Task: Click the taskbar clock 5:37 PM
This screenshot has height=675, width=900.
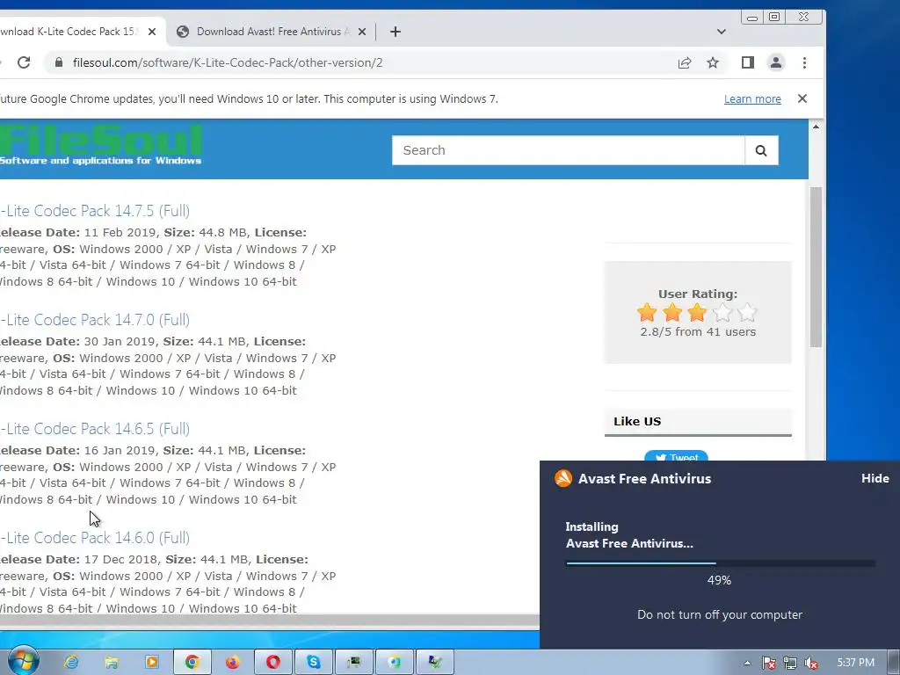Action: pyautogui.click(x=855, y=663)
